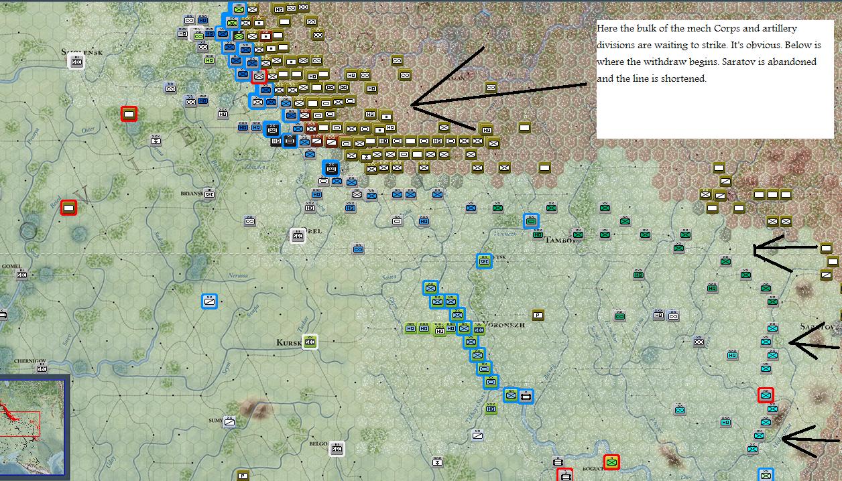The height and width of the screenshot is (481, 842).
Task: Select the SEC unit at Belgorod
Action: click(337, 449)
